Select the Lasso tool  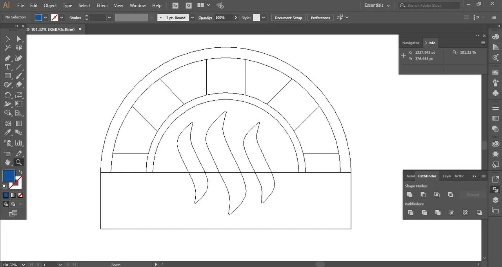point(19,48)
